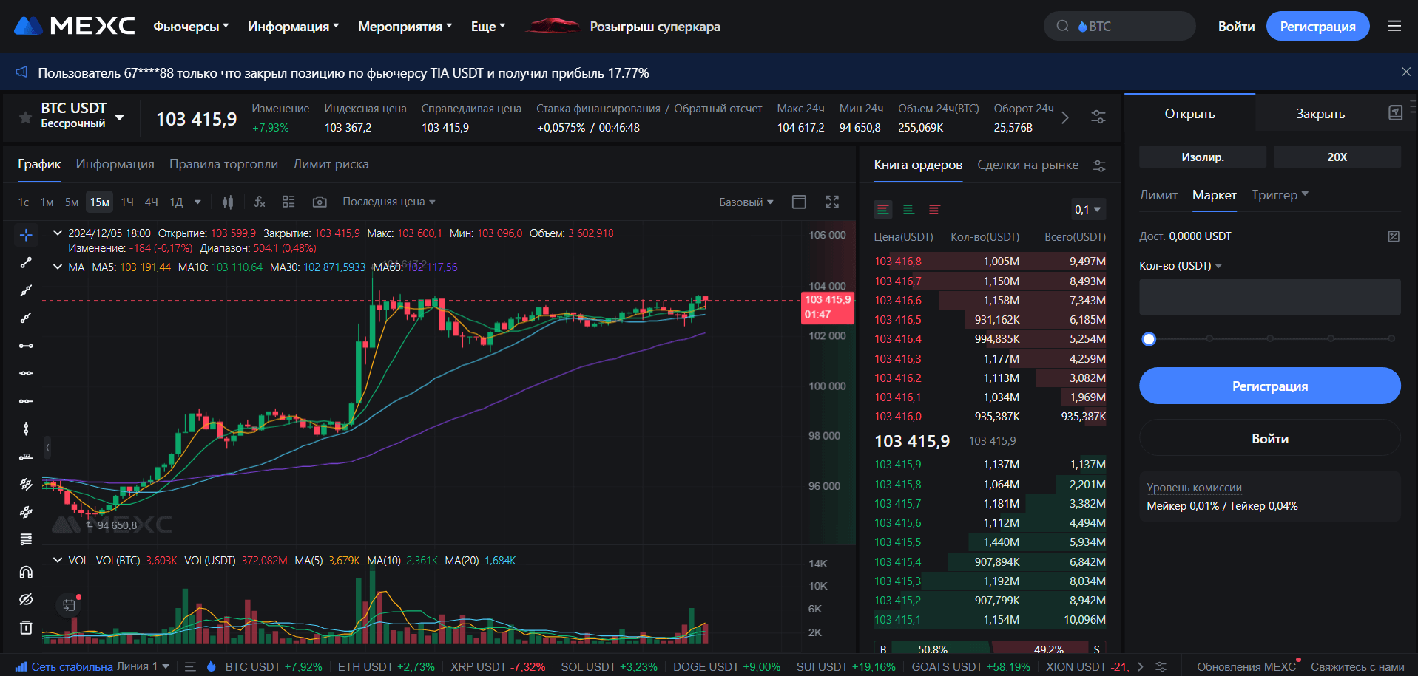Expand chart to fullscreen
1418x676 pixels.
[x=832, y=202]
